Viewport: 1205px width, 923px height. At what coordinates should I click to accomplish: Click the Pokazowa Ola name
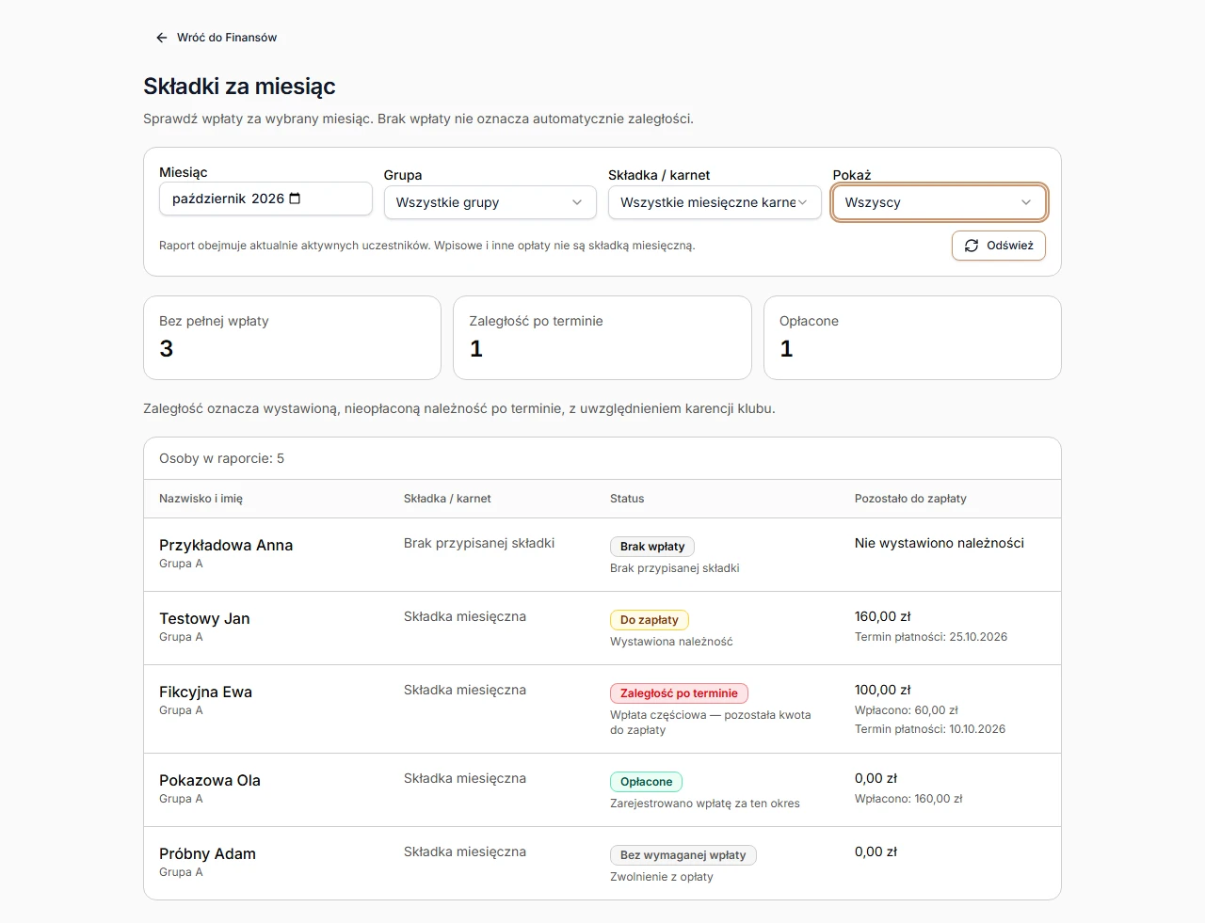(x=210, y=780)
